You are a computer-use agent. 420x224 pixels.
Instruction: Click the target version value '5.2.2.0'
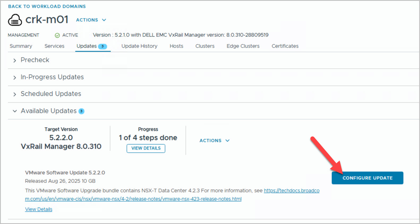pyautogui.click(x=61, y=138)
